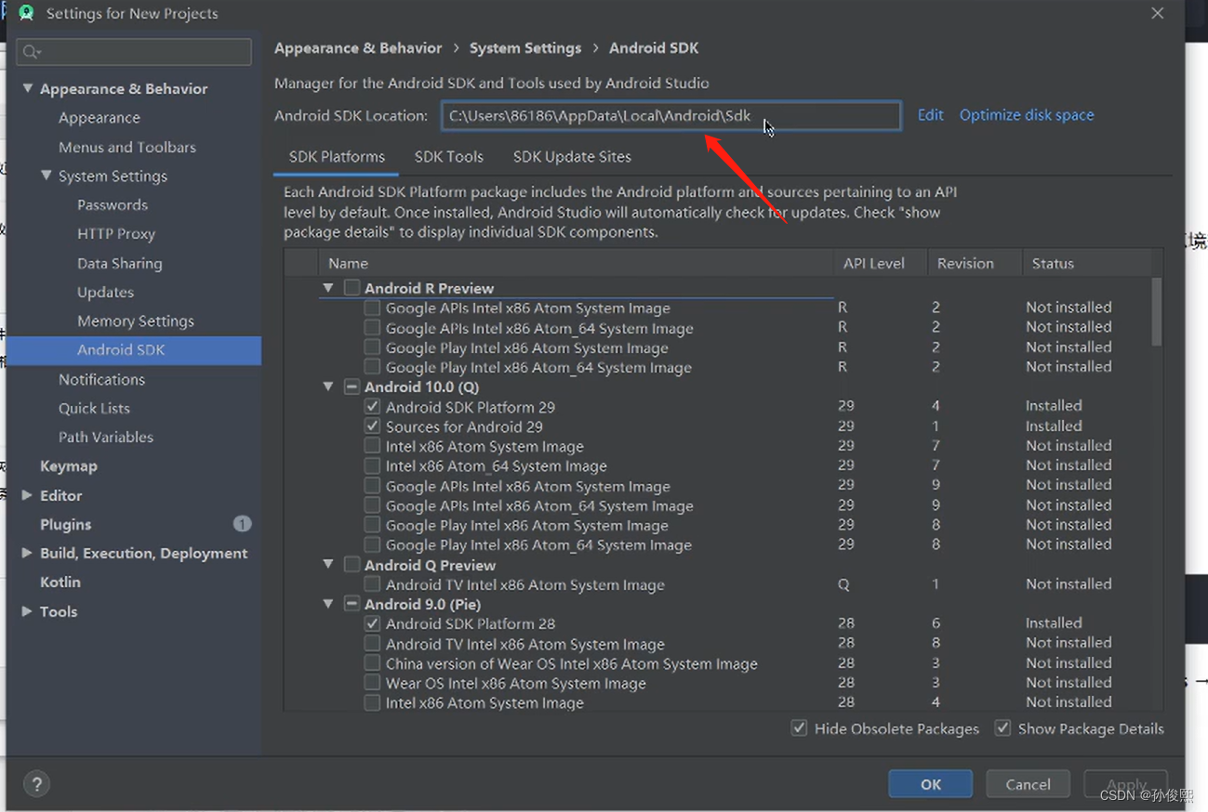Click the Android Studio logo in title bar
1208x812 pixels.
26,13
